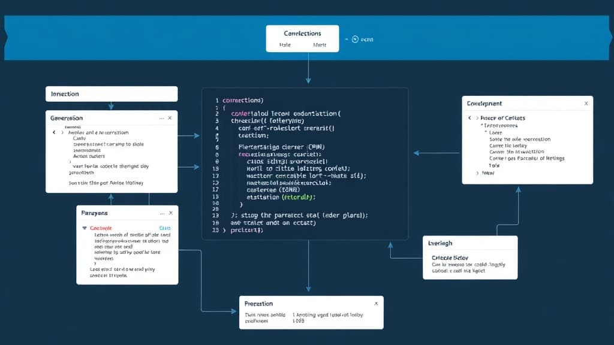
Task: Click the back chevron in the Generation panel
Action: click(53, 132)
